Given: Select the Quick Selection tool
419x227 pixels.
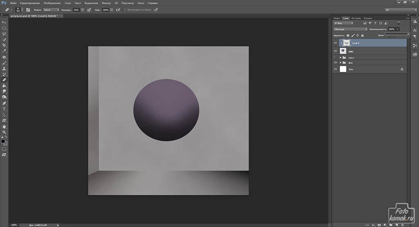Looking at the screenshot, I should pos(4,40).
